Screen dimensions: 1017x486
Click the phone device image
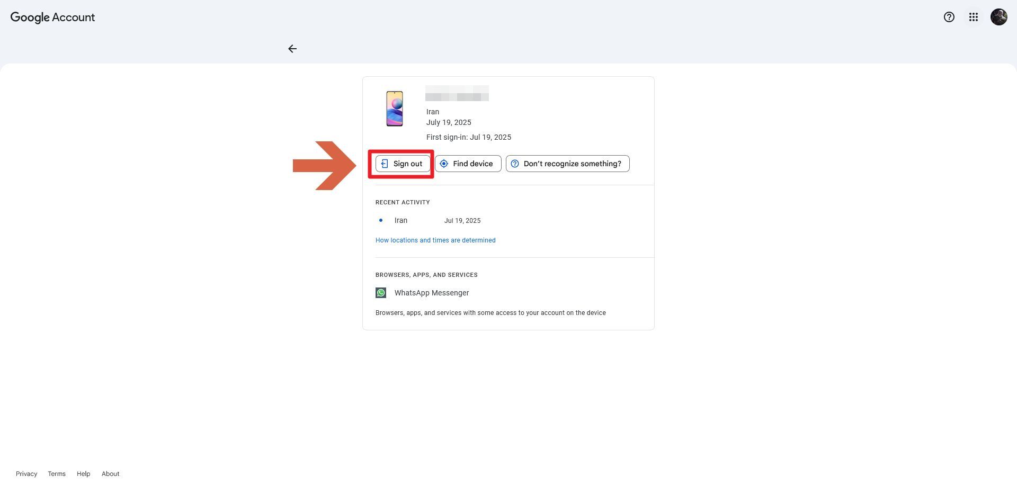tap(395, 109)
